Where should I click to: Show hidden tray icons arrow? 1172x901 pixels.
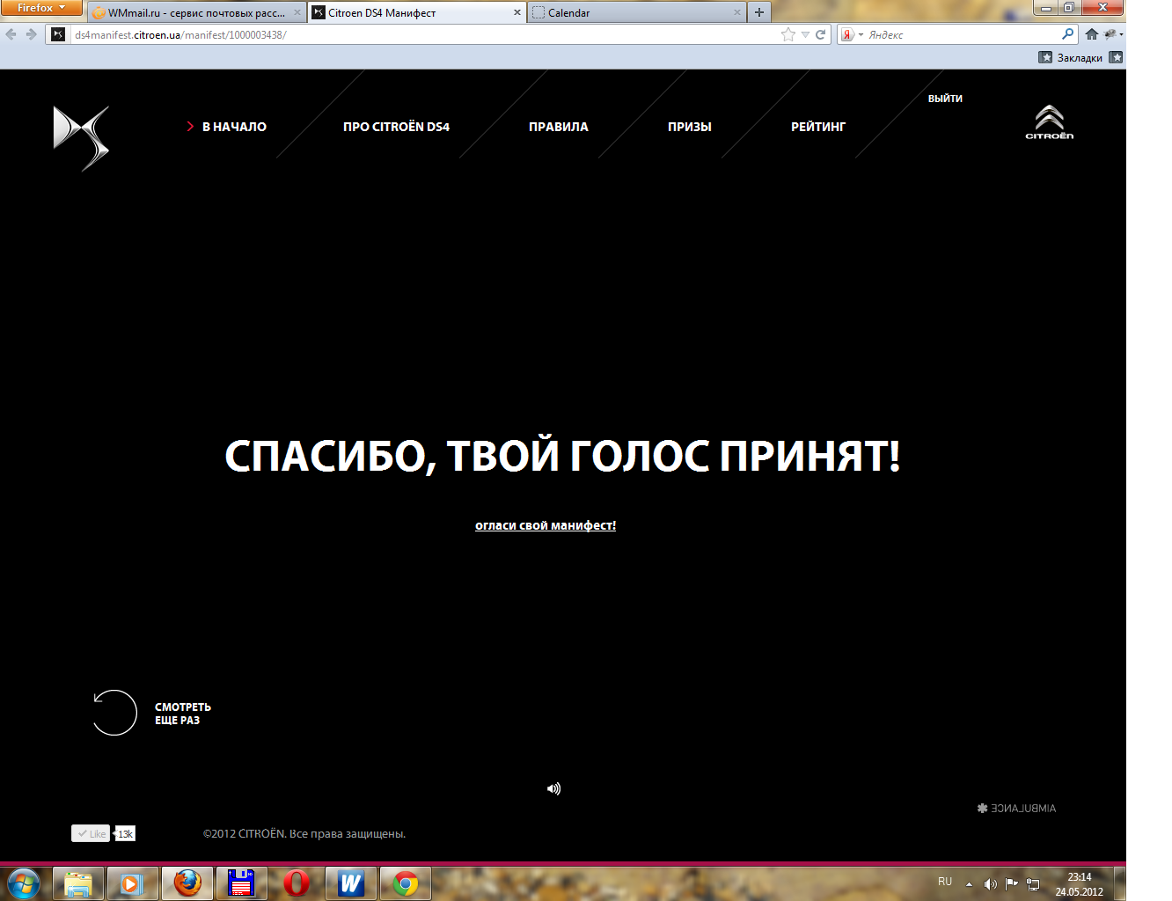pyautogui.click(x=969, y=884)
